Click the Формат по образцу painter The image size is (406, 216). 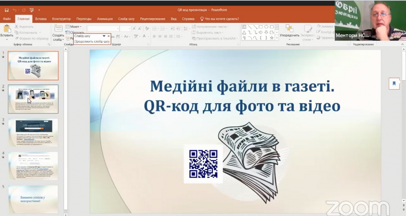point(32,38)
